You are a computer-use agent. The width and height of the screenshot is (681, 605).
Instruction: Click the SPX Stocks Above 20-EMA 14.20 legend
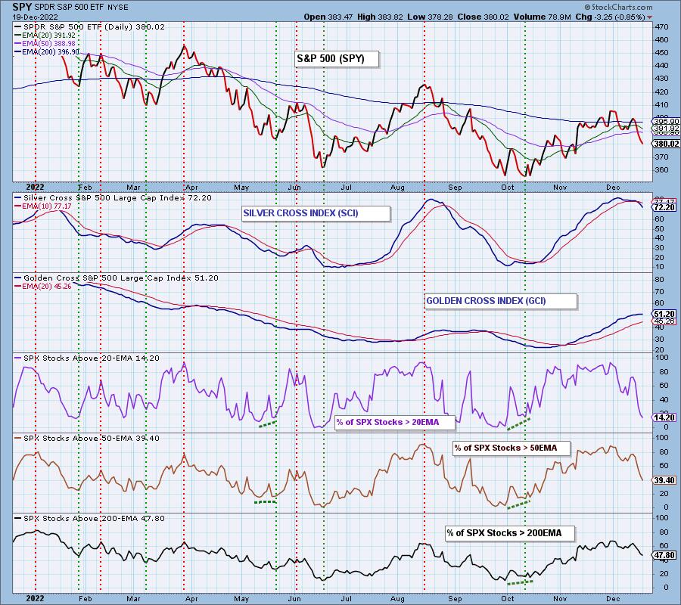tap(87, 358)
